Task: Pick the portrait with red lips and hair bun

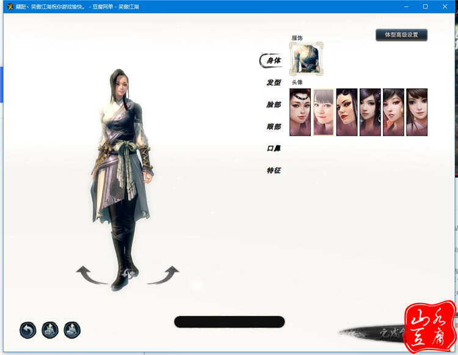Action: coord(347,112)
